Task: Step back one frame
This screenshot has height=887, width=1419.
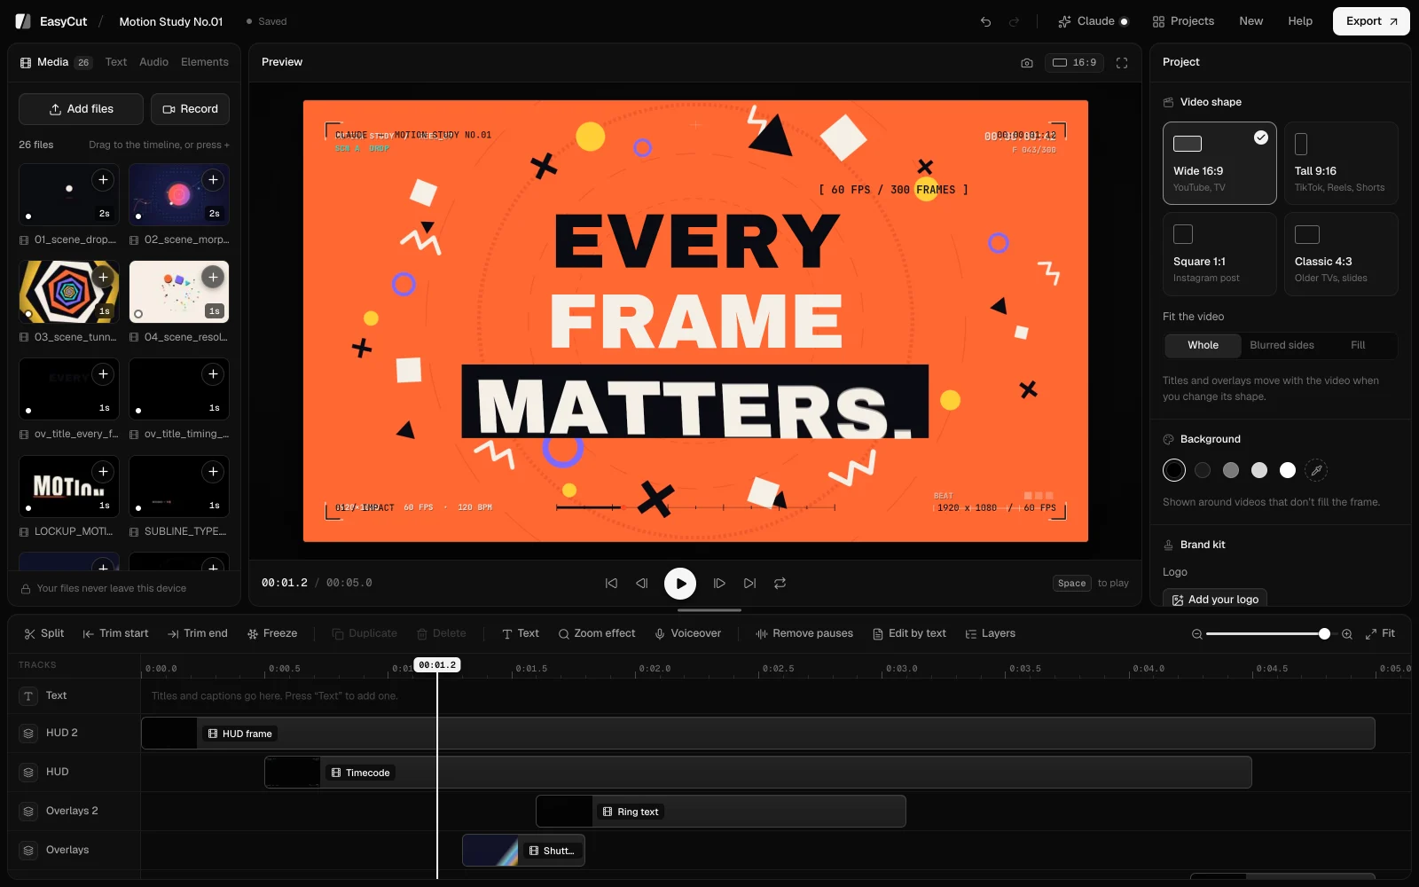Action: (x=642, y=584)
